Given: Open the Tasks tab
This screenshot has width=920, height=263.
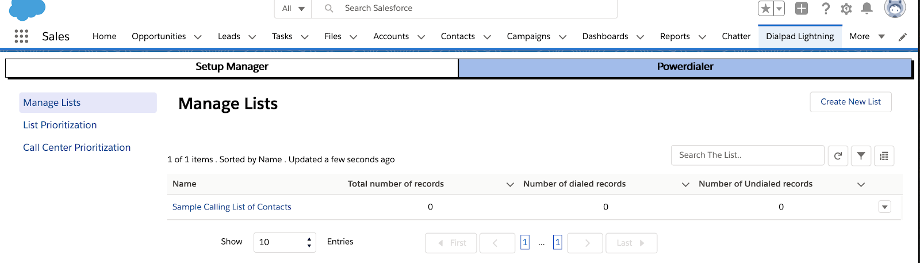Looking at the screenshot, I should (x=282, y=36).
